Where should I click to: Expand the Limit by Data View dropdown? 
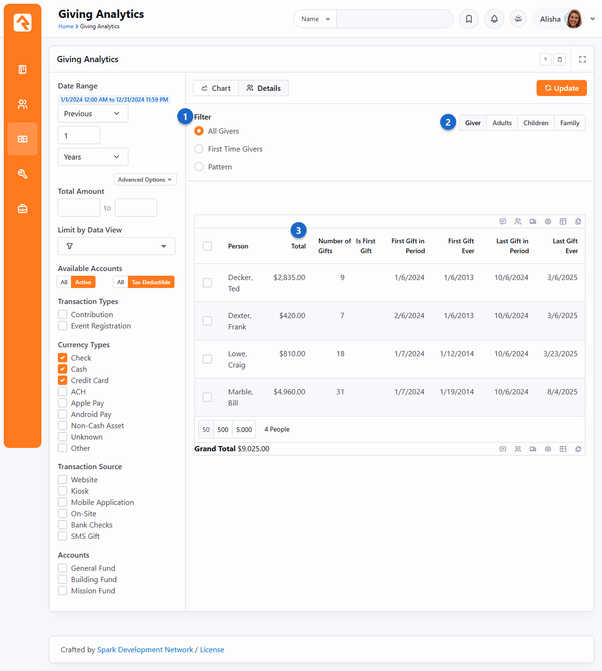pos(116,246)
